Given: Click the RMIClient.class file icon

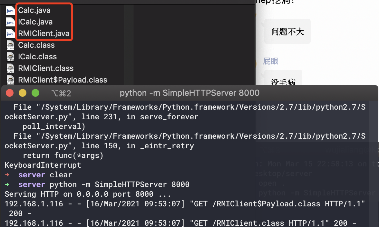Looking at the screenshot, I should click(10, 68).
